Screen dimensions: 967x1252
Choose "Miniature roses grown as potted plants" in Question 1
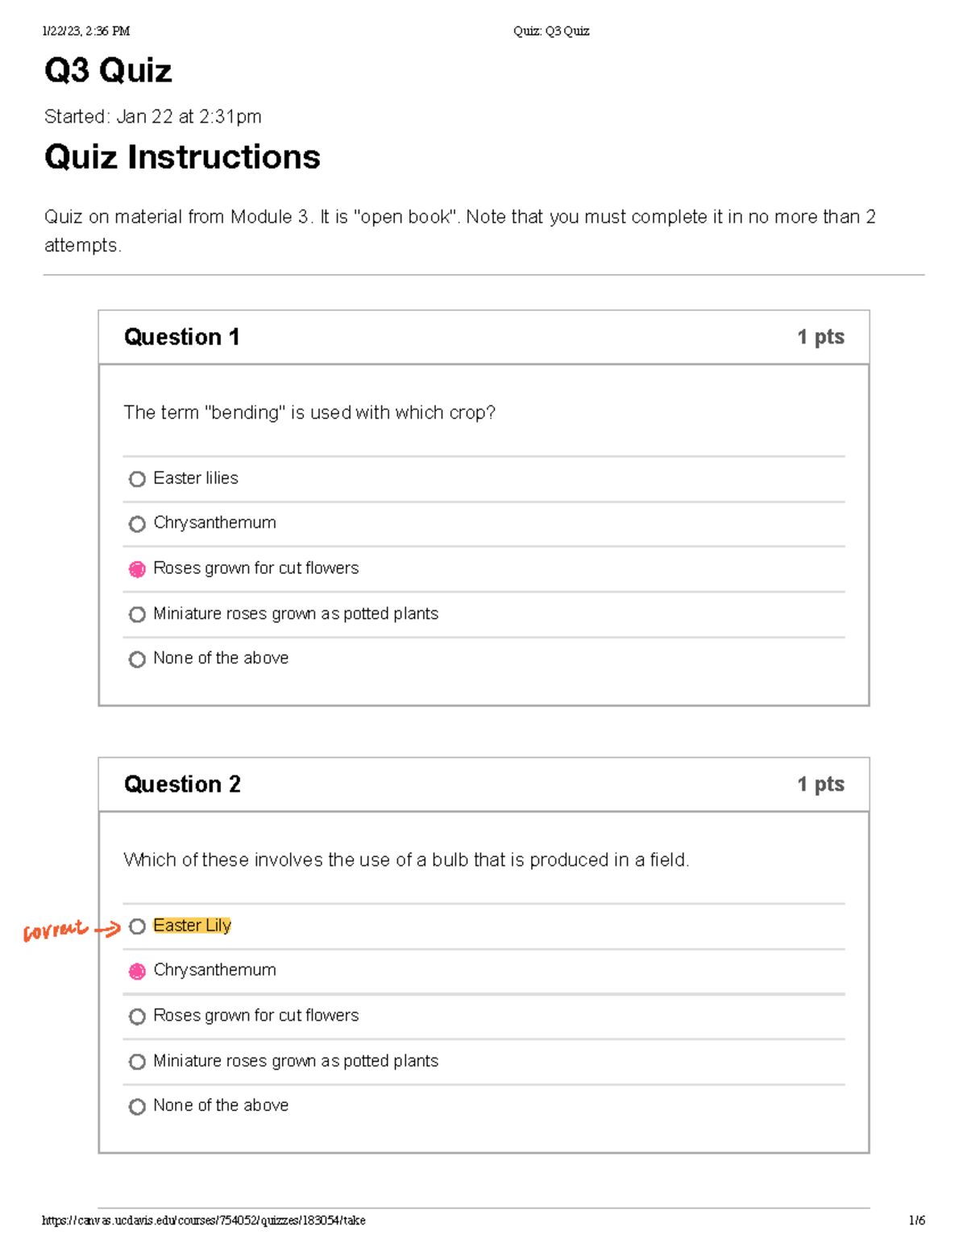[x=138, y=614]
